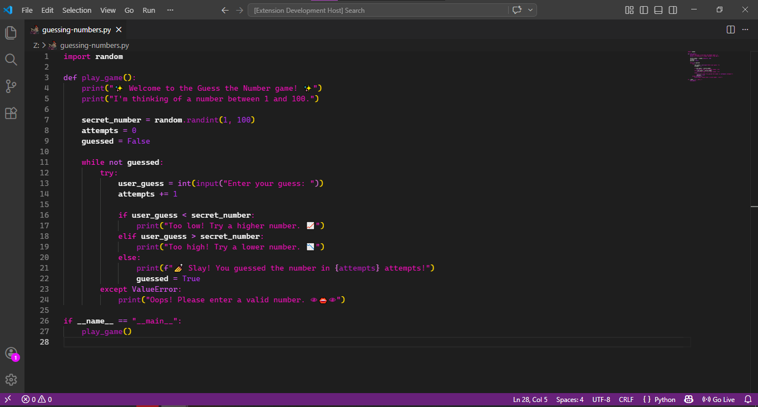
Task: Open the Extensions view
Action: tap(11, 113)
